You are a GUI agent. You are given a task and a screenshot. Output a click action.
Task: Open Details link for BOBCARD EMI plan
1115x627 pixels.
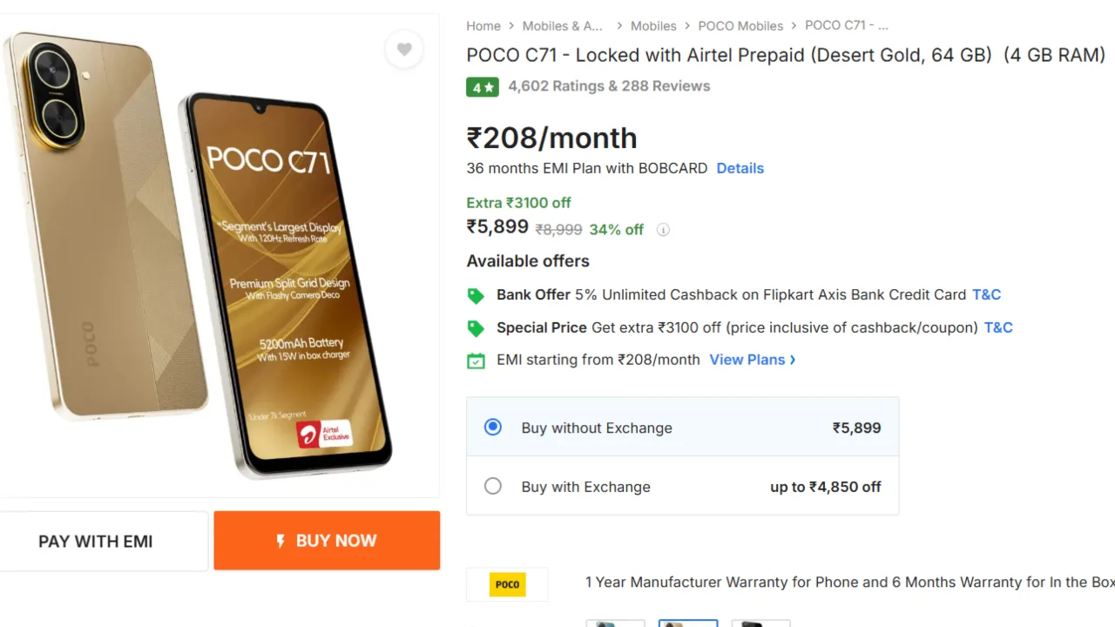point(740,168)
